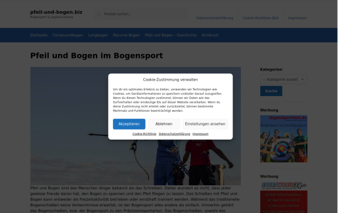Open the pfeil-und-bogen.biz site title link
Viewport: 341px width, 213px height.
tap(56, 12)
